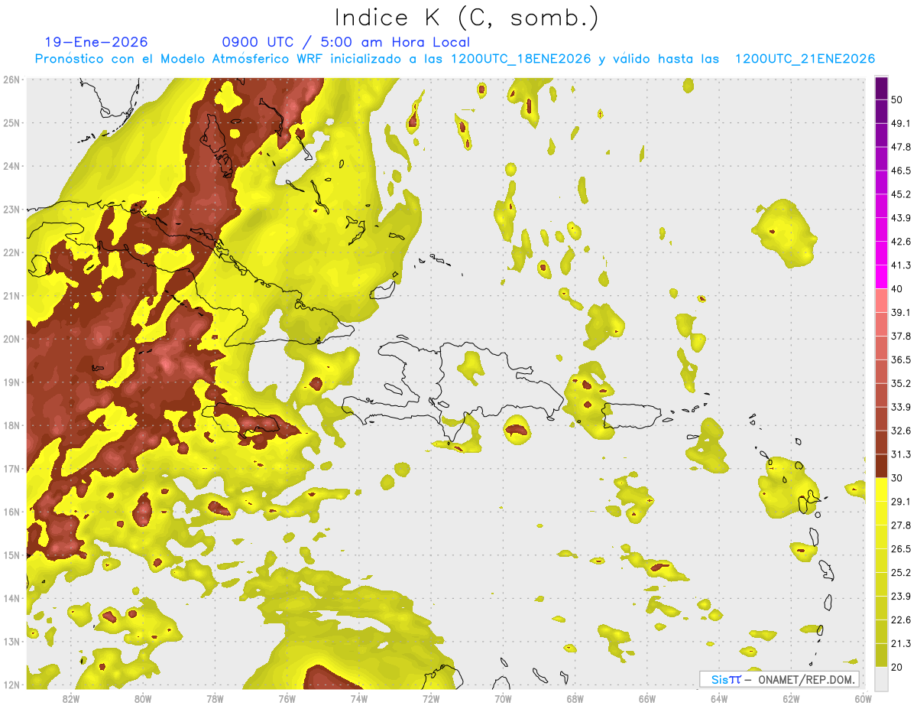The image size is (917, 709).
Task: Click the "14N" latitude label
Action: click(12, 598)
